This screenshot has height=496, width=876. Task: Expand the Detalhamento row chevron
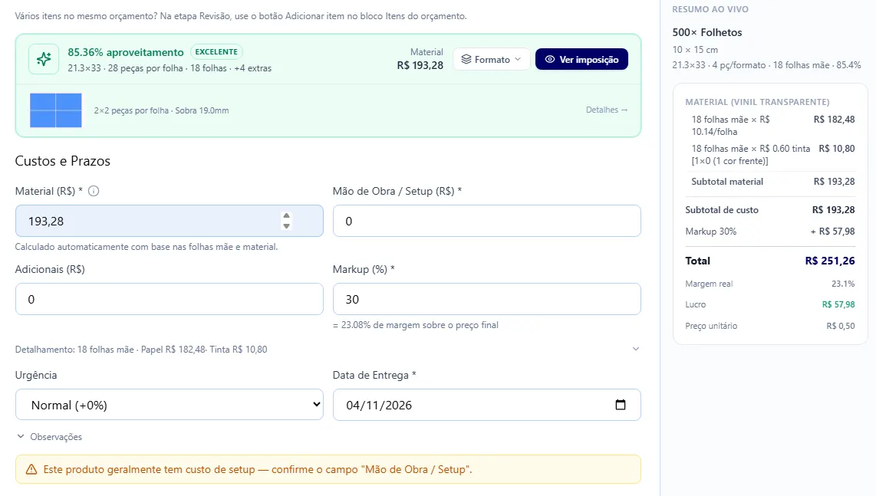635,349
